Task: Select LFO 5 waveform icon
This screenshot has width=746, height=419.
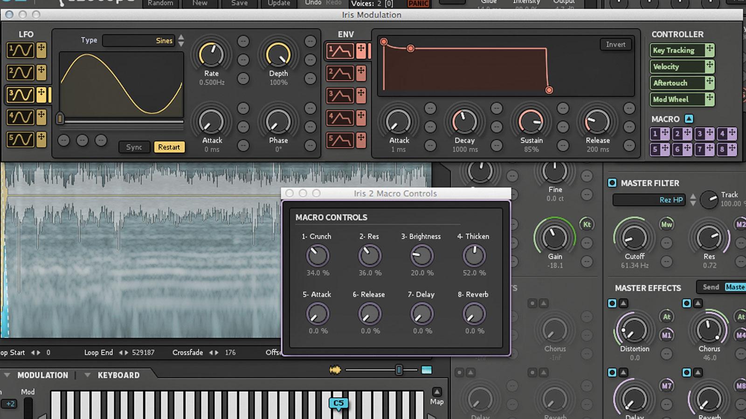Action: [20, 139]
